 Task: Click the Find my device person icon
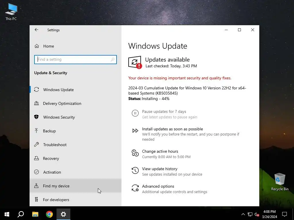36,186
